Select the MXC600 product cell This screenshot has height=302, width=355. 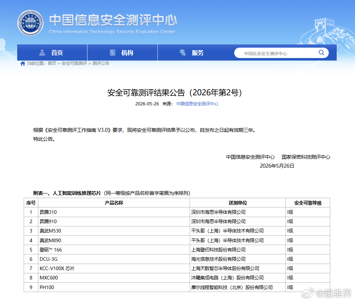(x=114, y=278)
